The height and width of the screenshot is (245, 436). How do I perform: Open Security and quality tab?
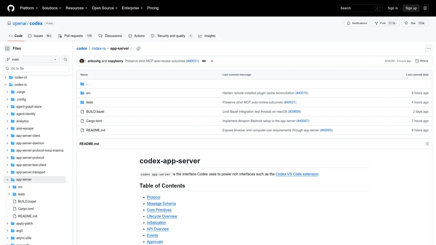pos(171,36)
